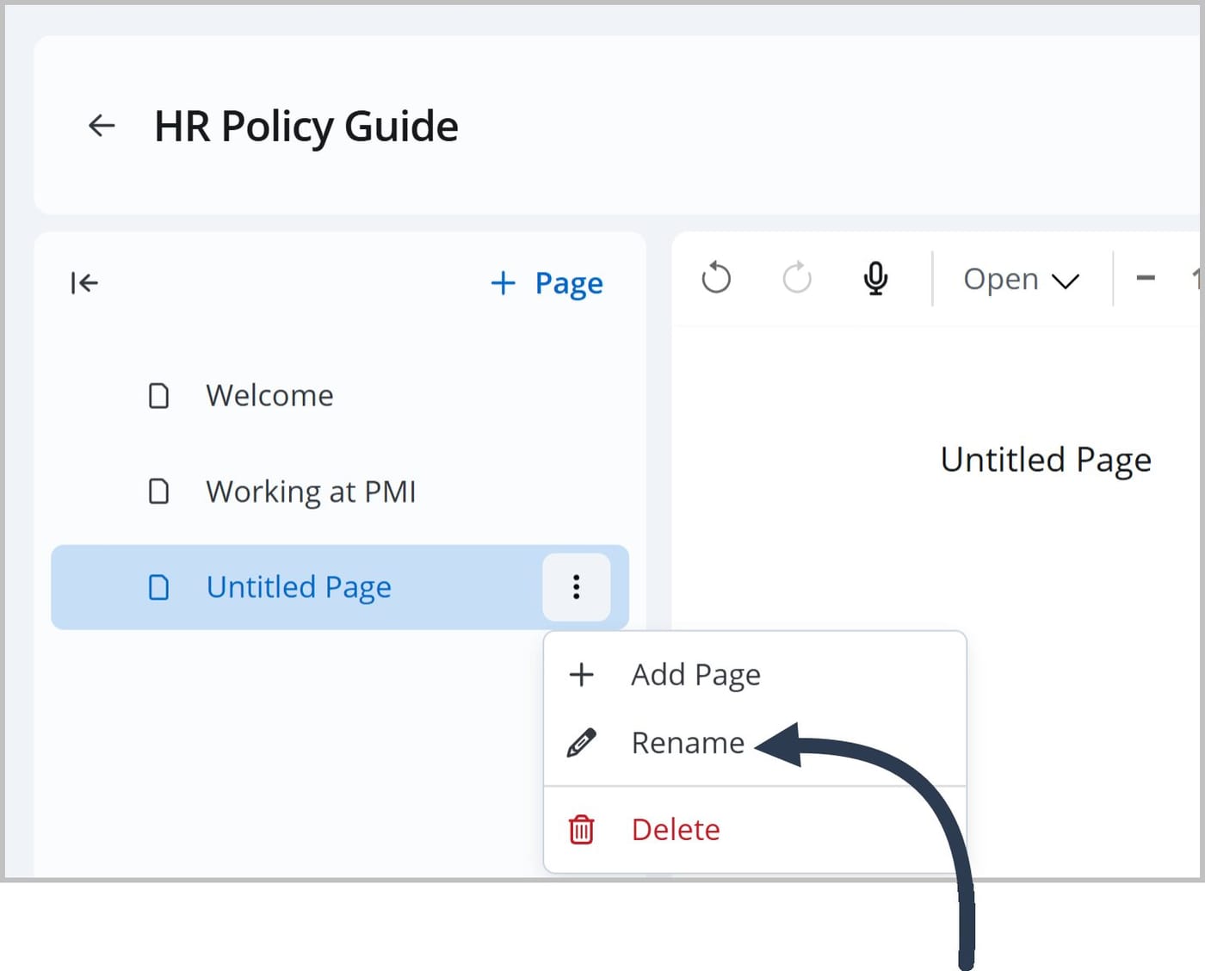Click the undo icon in toolbar
Screen dimensions: 1205x971
(716, 278)
